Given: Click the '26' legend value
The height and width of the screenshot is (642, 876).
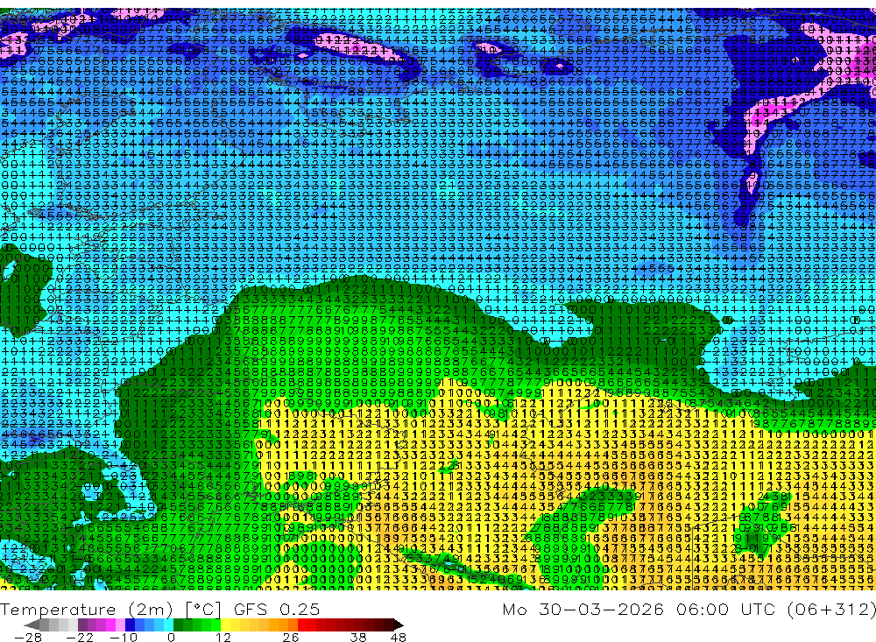Looking at the screenshot, I should (x=291, y=637).
